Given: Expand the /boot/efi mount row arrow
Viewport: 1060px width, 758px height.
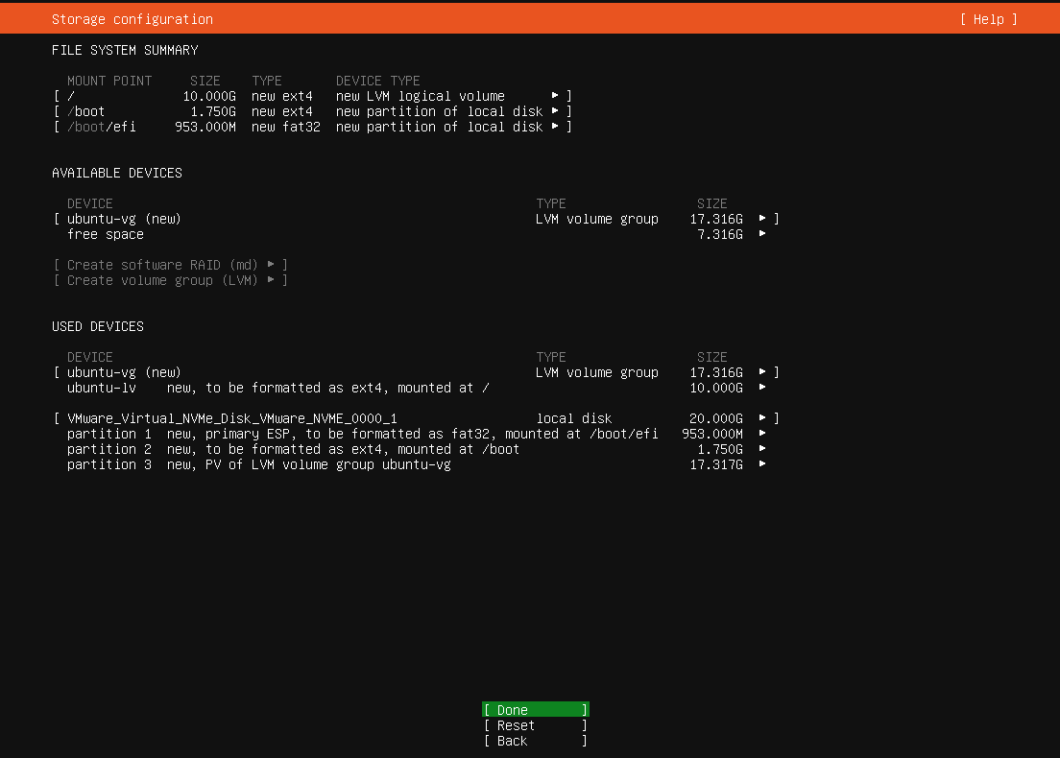Looking at the screenshot, I should [x=555, y=127].
